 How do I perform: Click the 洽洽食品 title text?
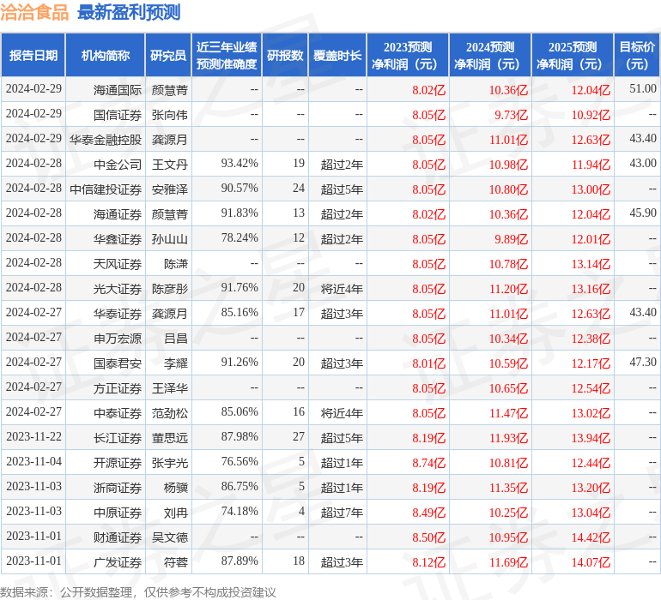coord(34,12)
